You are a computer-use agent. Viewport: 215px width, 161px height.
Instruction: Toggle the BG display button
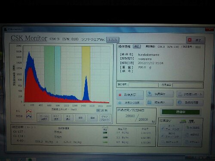(x=68, y=118)
